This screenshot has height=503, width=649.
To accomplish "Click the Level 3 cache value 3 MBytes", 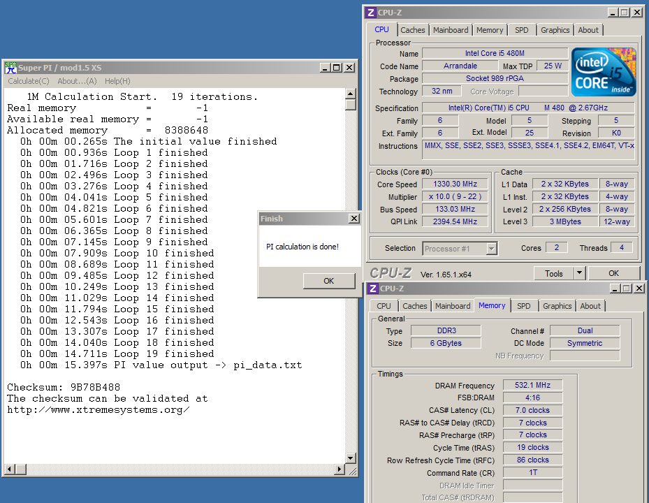I will (565, 221).
